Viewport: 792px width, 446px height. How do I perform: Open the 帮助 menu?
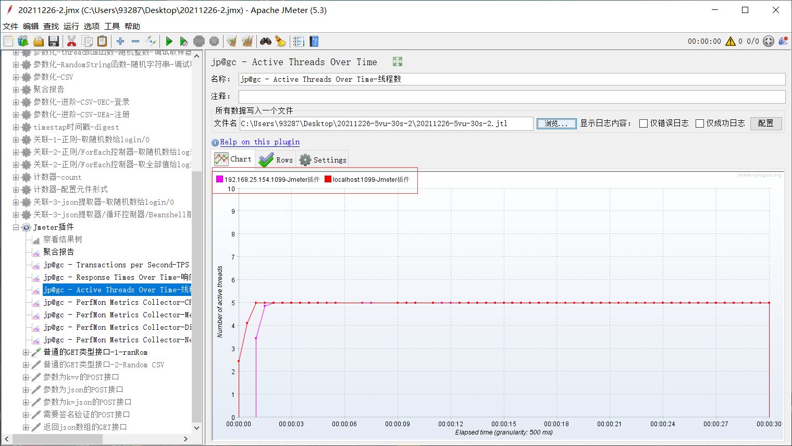click(x=132, y=26)
